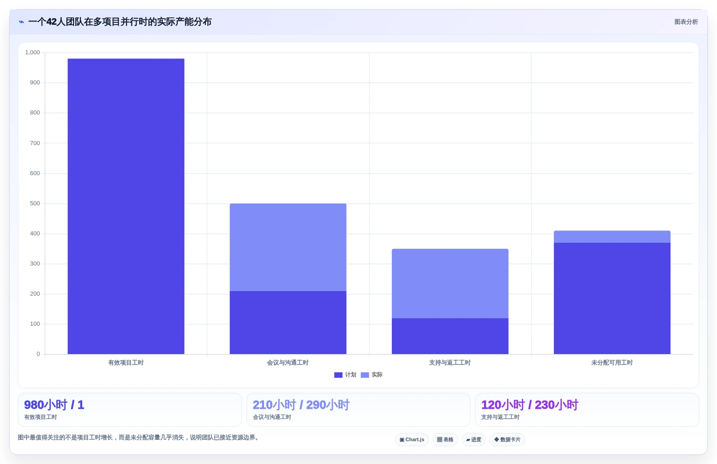Select the 数据卡片 tag button
The image size is (717, 464).
507,440
